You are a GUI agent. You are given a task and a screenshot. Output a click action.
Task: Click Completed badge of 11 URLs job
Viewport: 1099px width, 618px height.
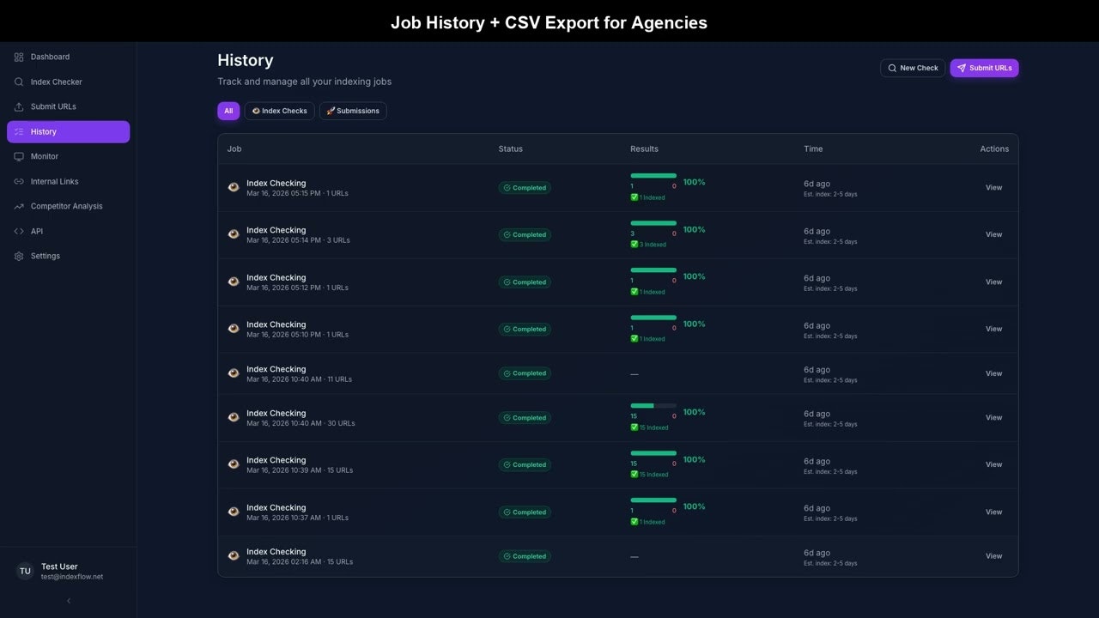click(525, 374)
